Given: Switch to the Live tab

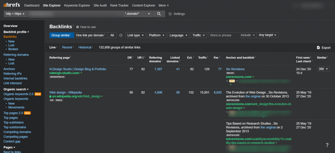Looking at the screenshot, I should click(52, 48).
